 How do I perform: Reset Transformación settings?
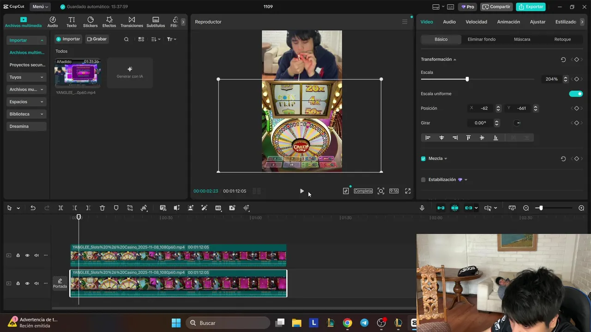pos(563,59)
